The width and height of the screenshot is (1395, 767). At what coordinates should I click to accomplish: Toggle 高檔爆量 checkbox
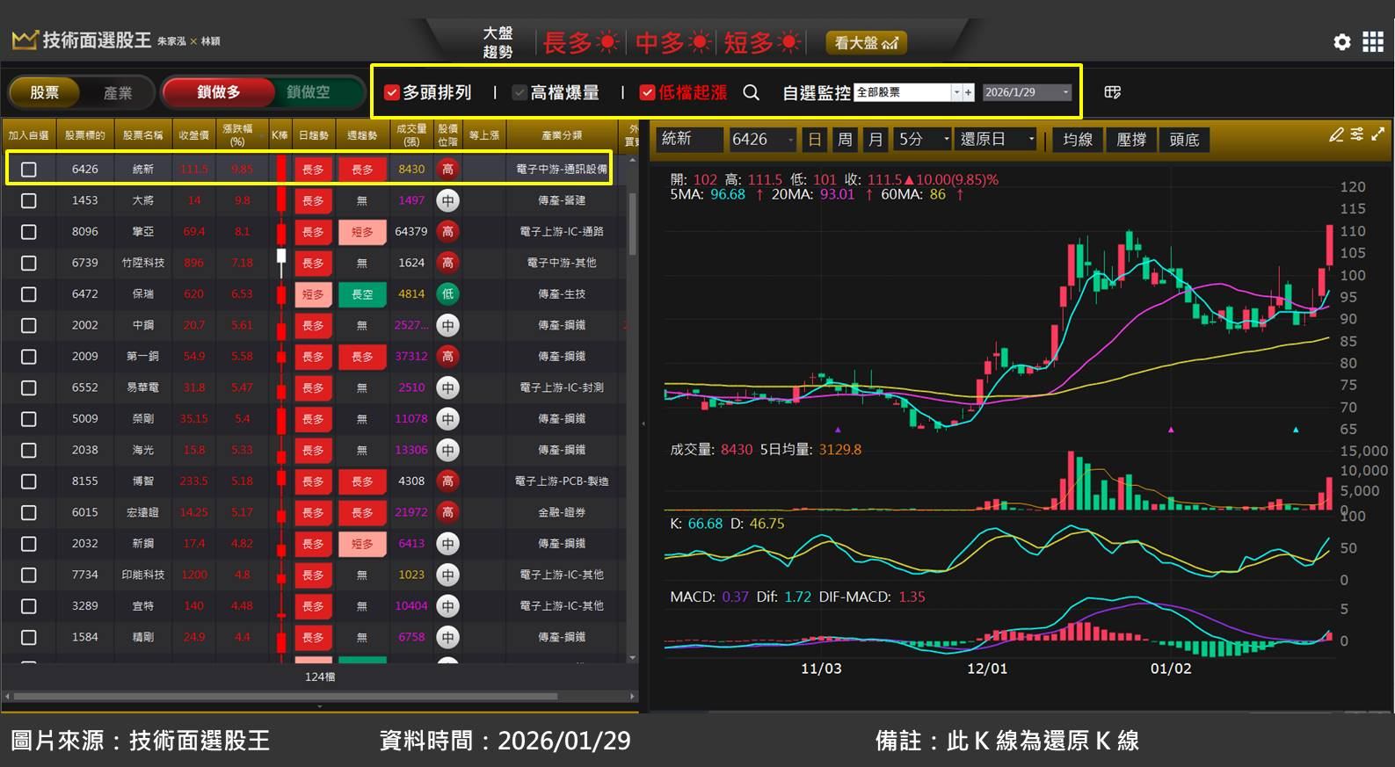[x=519, y=92]
